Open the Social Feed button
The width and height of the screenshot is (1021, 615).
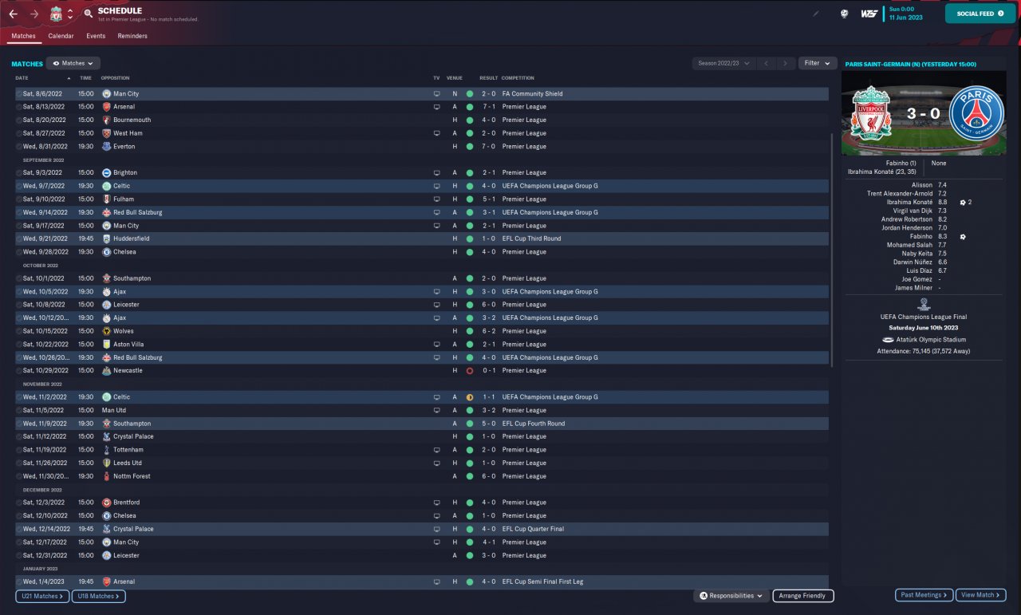(980, 14)
